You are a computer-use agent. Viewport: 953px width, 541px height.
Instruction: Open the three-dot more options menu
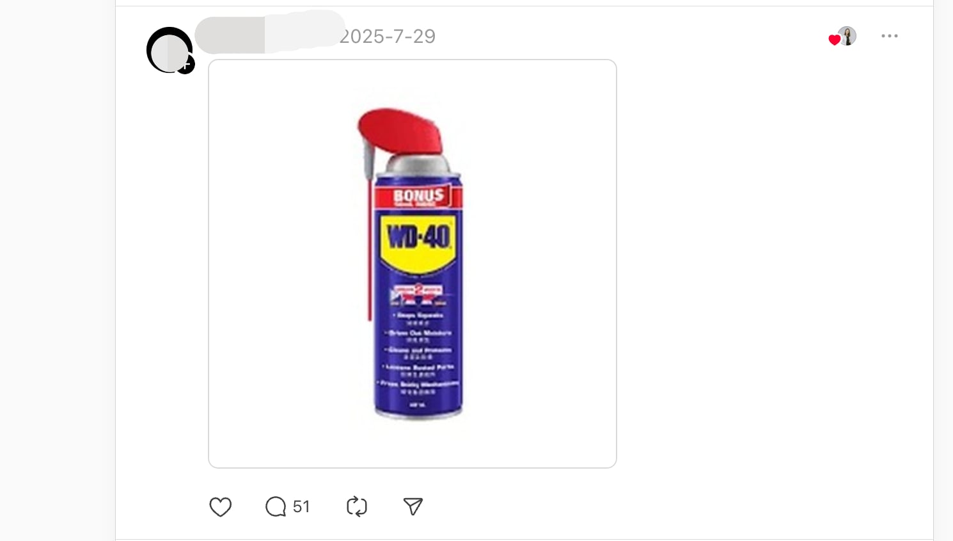[x=890, y=36]
